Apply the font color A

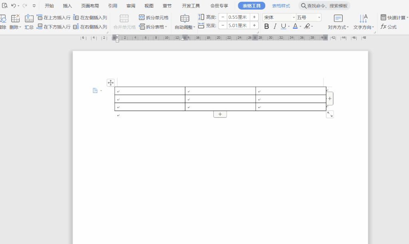coord(295,26)
